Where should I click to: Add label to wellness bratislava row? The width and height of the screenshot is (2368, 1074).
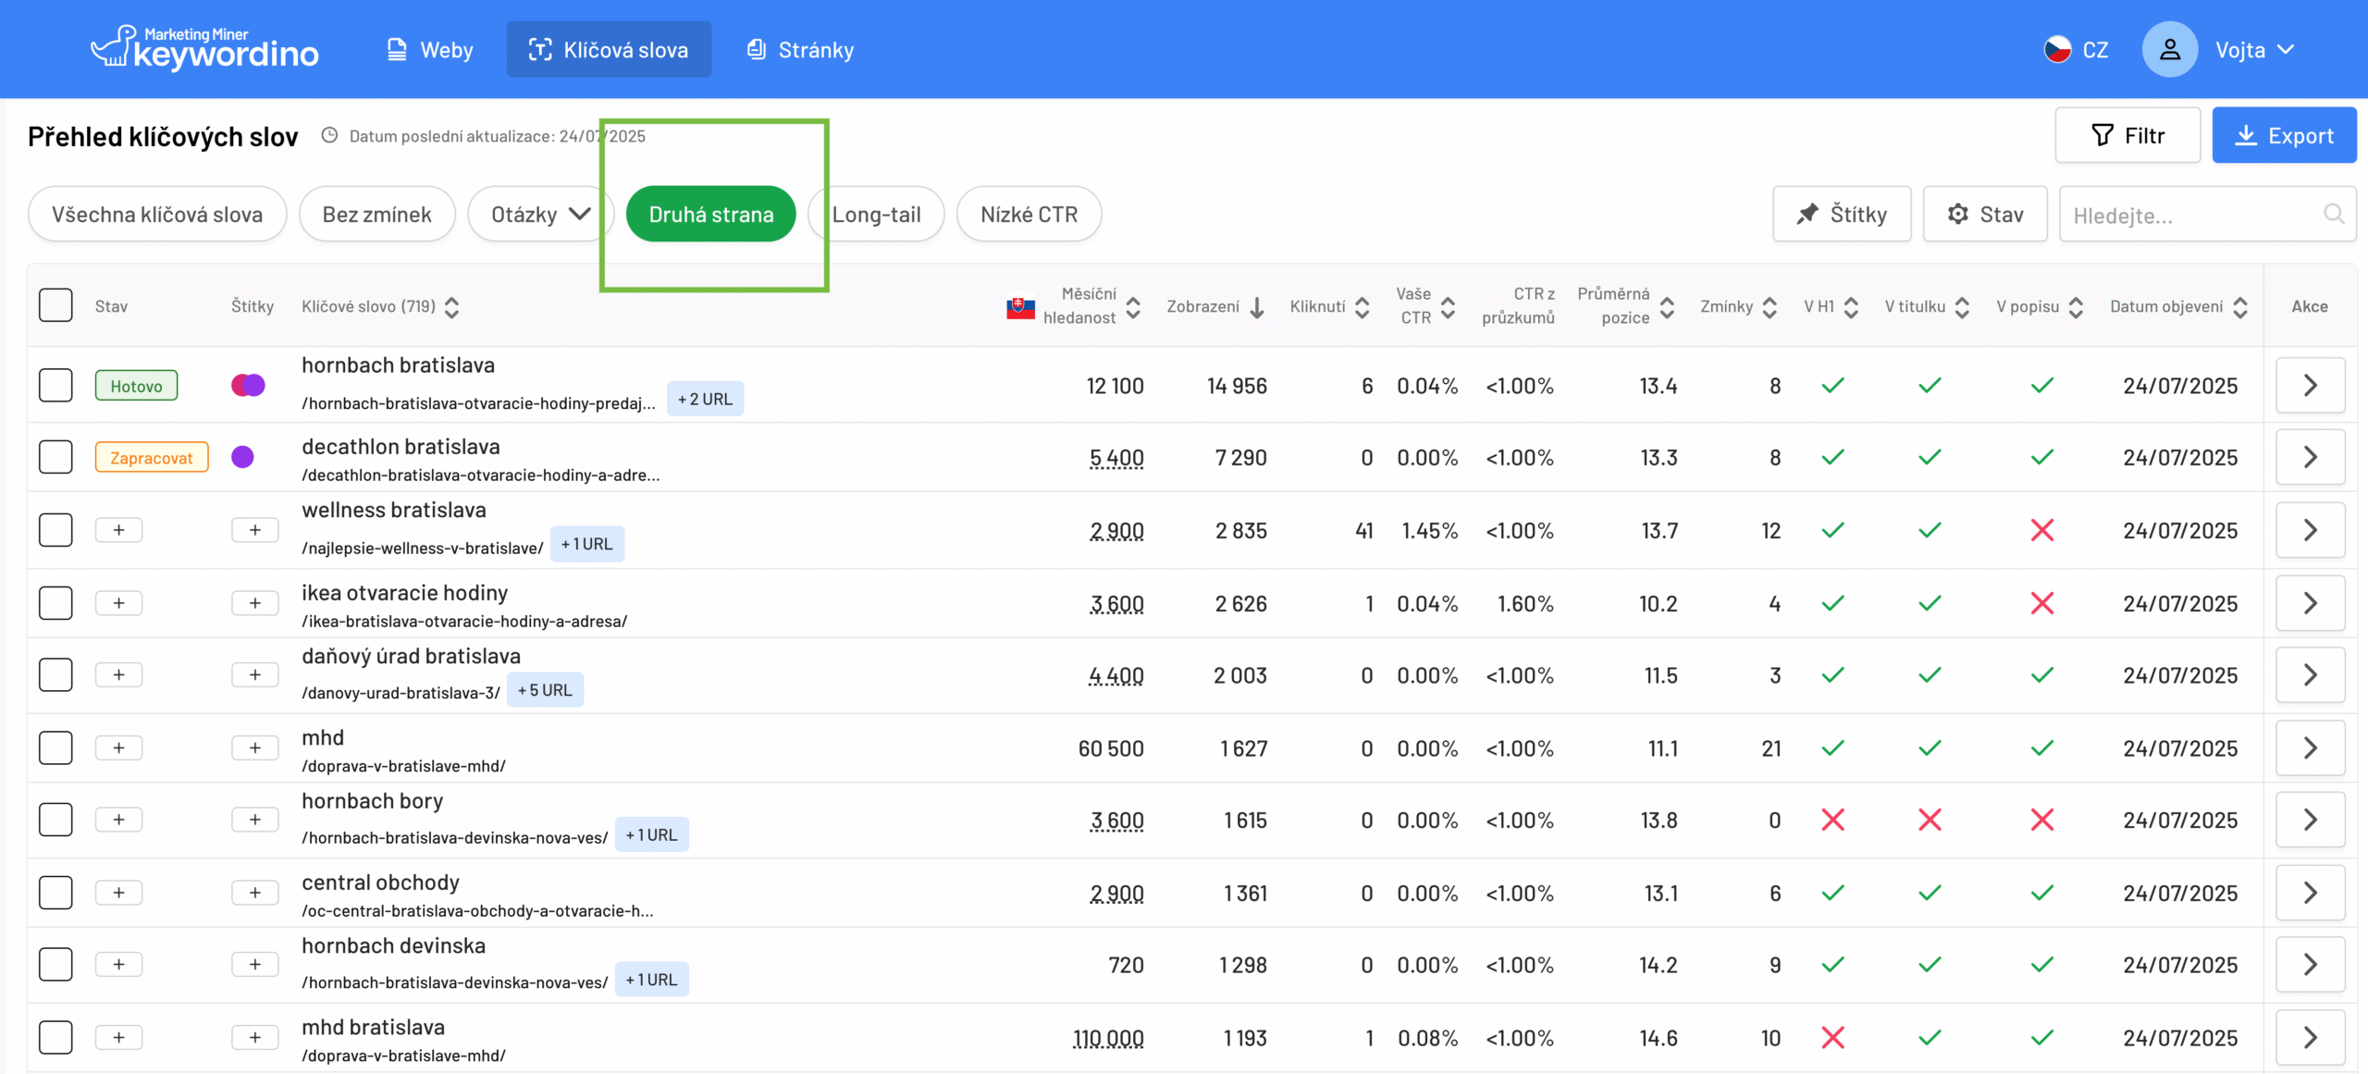coord(255,530)
